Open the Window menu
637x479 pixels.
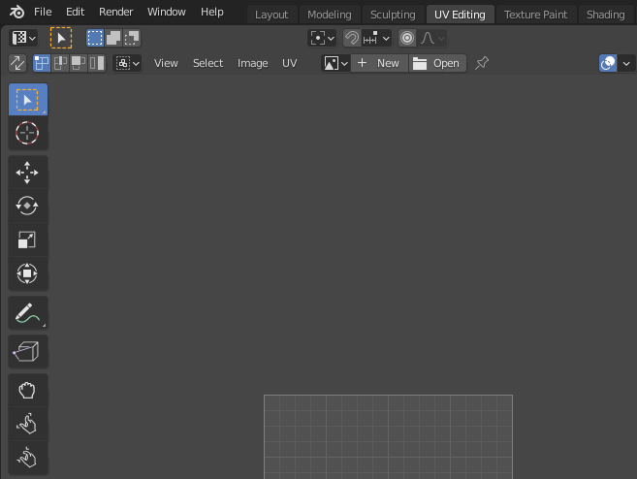point(166,13)
